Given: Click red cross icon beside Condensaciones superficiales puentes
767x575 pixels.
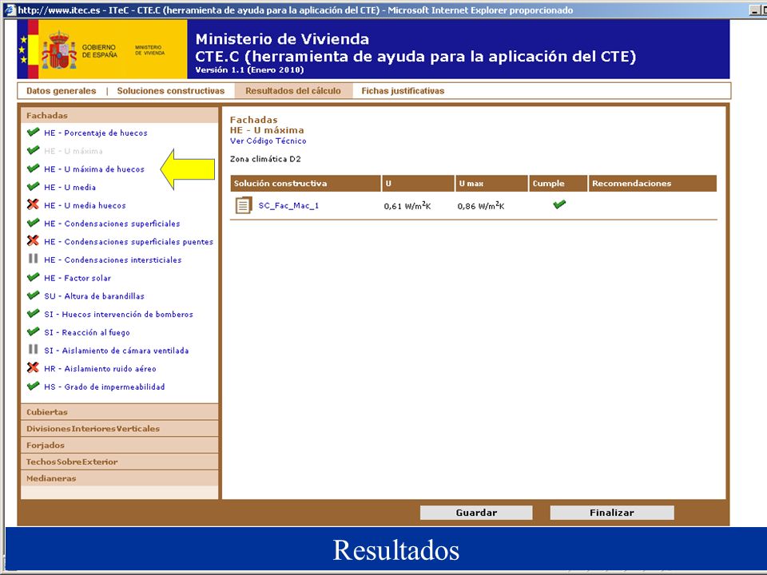Looking at the screenshot, I should [x=33, y=240].
